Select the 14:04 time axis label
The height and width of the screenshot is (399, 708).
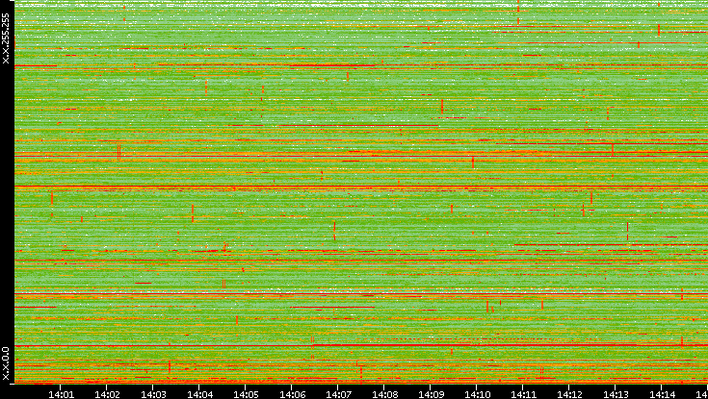(199, 394)
